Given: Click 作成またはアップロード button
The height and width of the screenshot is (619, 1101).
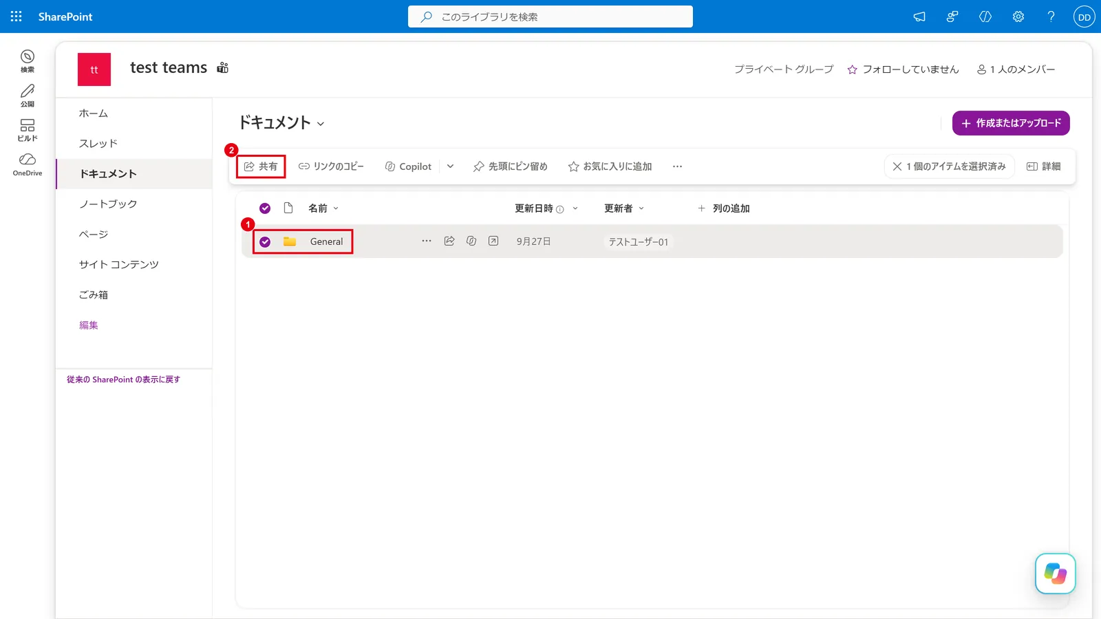Looking at the screenshot, I should click(1011, 123).
